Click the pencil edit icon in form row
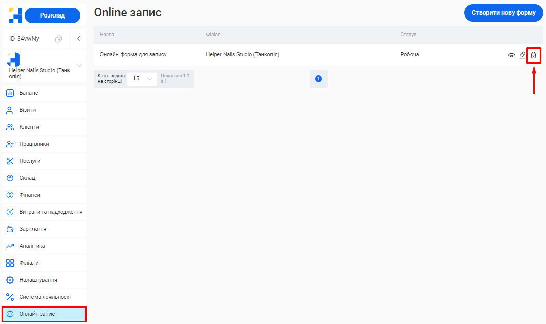546x324 pixels. [x=522, y=55]
